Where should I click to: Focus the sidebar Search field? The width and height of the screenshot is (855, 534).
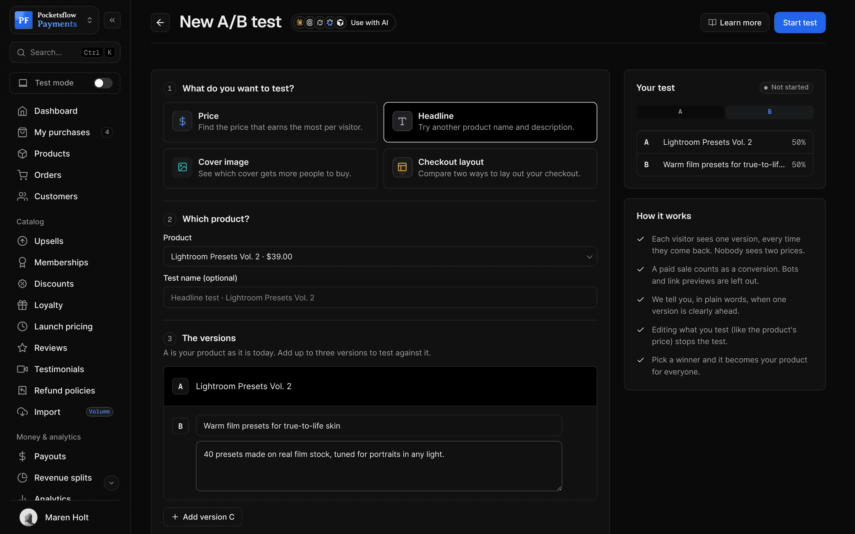pos(65,52)
